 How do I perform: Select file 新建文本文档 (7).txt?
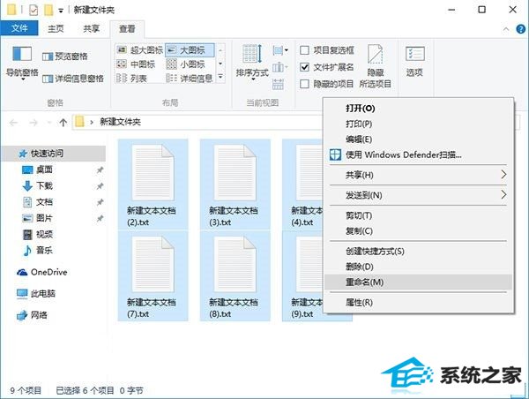pos(153,275)
